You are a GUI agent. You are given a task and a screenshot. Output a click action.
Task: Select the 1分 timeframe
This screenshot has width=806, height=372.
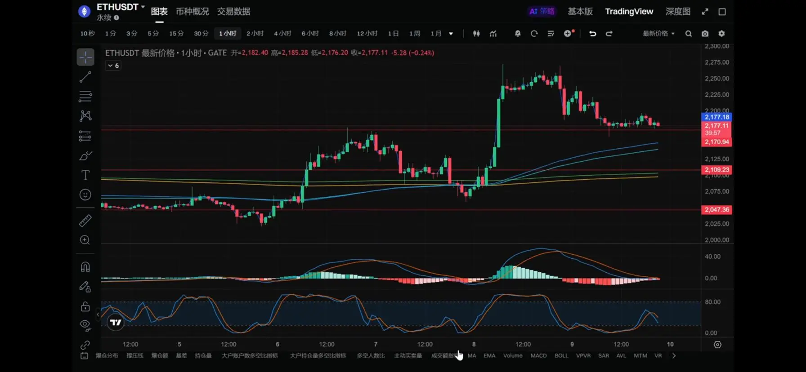[111, 34]
